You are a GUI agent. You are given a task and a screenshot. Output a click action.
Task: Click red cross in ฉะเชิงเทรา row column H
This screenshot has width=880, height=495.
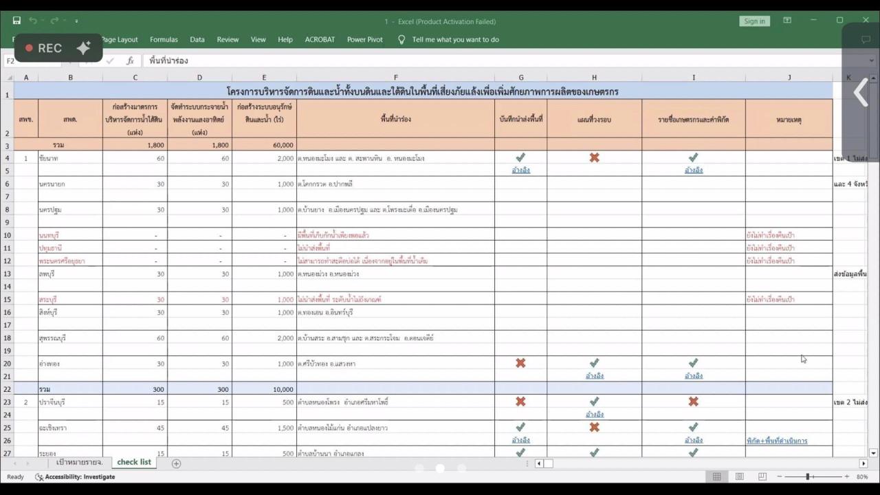594,427
